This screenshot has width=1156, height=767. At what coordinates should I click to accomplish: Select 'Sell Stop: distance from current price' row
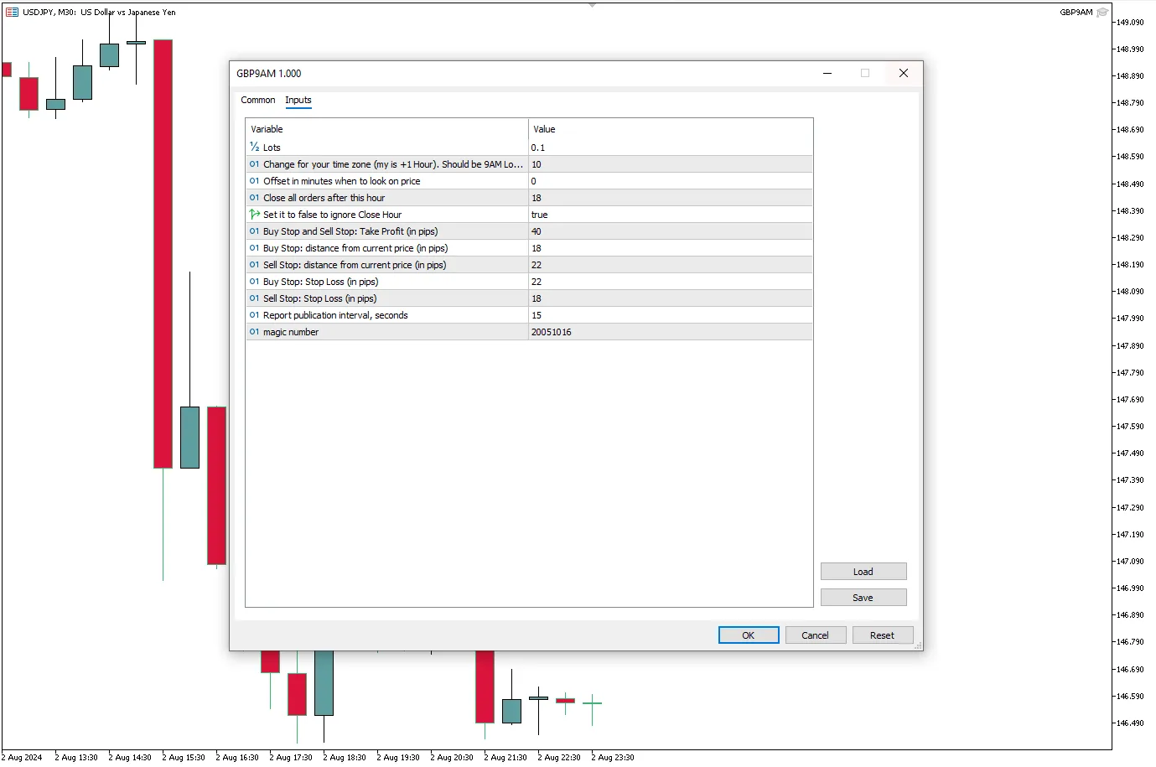click(x=355, y=265)
